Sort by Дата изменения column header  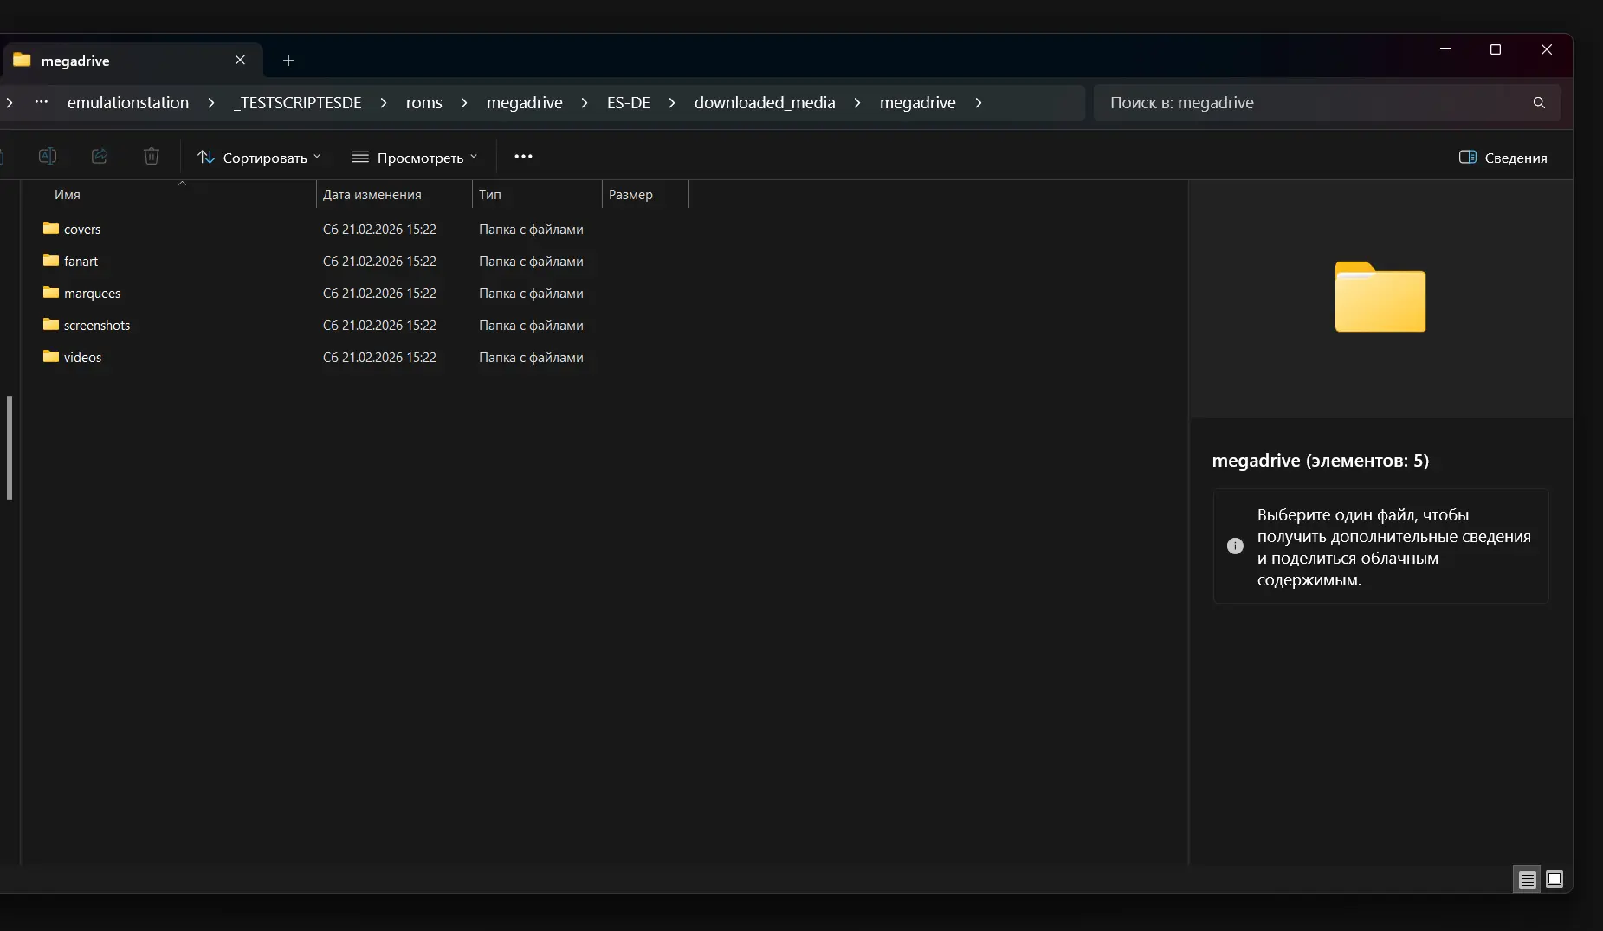click(372, 195)
